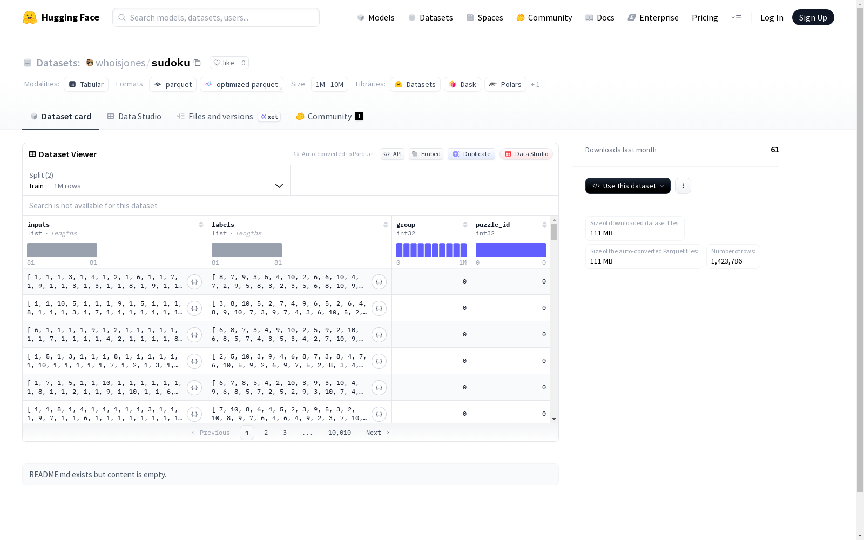
Task: Open the Split train dropdown
Action: tap(156, 180)
